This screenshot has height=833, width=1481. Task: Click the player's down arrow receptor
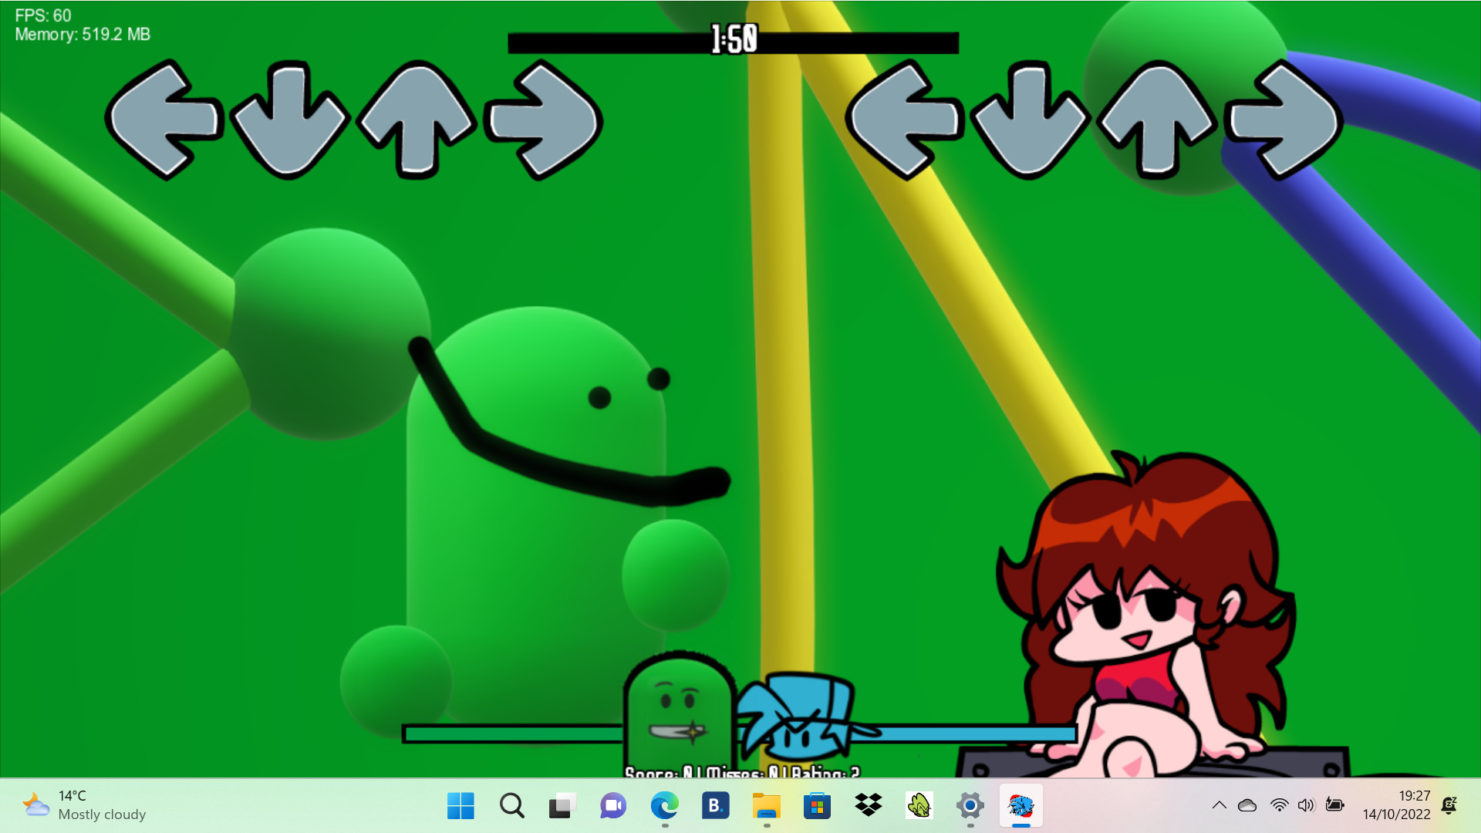1029,120
